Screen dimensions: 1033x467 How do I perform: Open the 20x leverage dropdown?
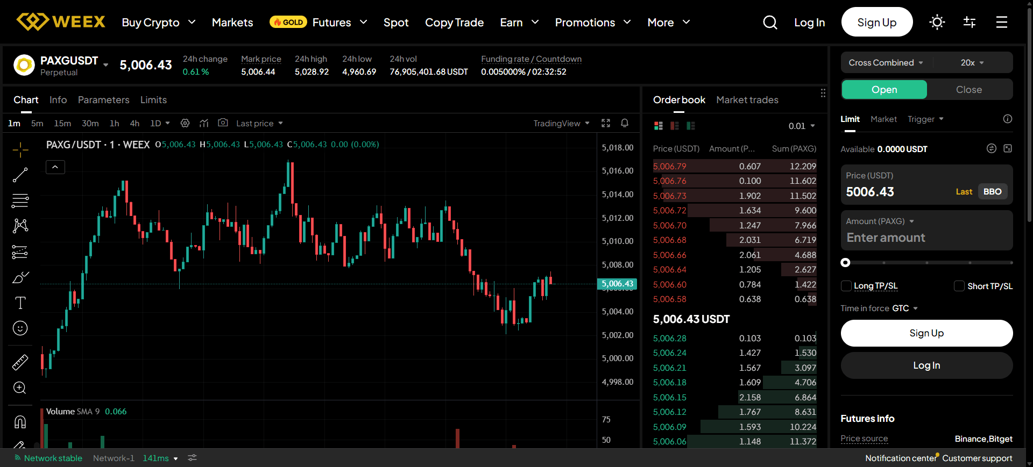[972, 63]
